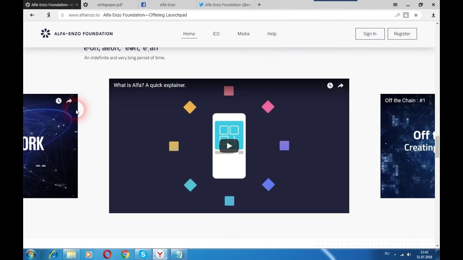Viewport: 463px width, 260px height.
Task: Open Yandex Browser taskbar icon
Action: point(160,254)
